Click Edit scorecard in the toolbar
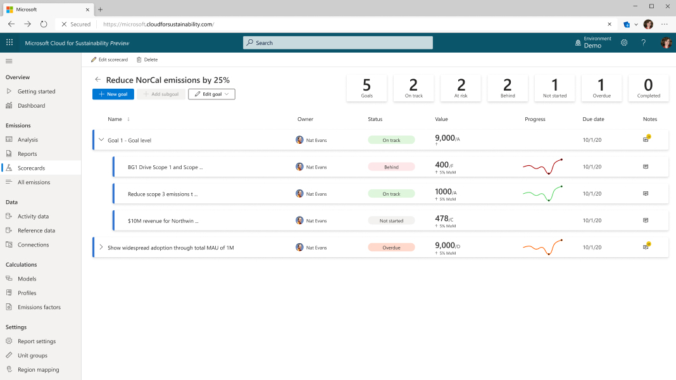This screenshot has height=380, width=676. click(x=110, y=60)
